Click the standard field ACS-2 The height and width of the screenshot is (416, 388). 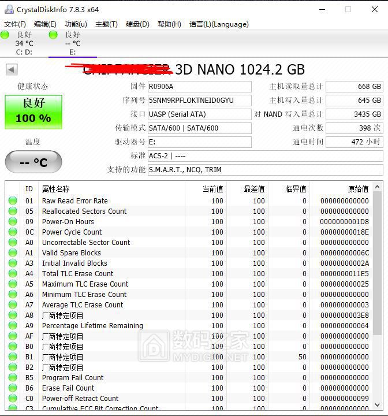(x=265, y=156)
